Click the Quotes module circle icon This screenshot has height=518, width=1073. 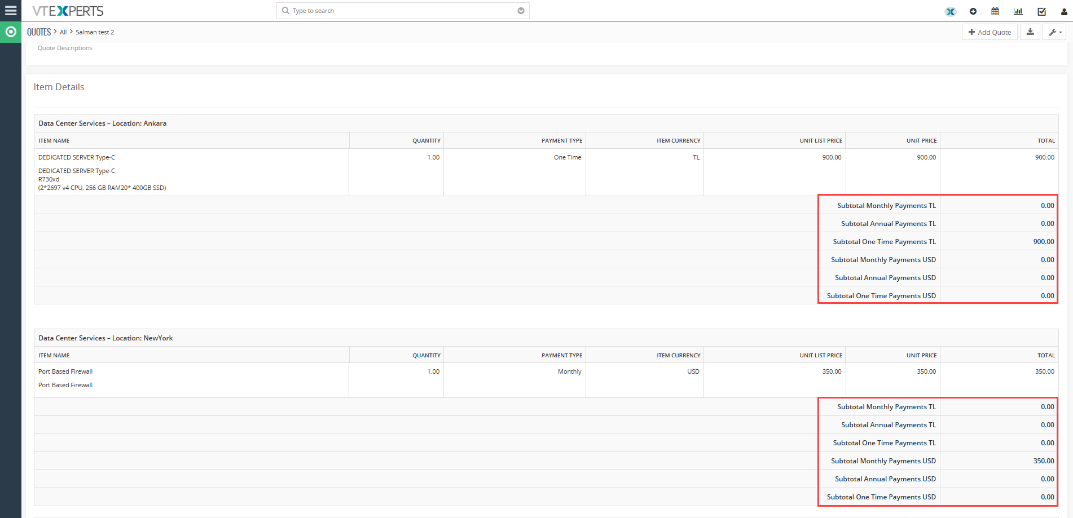(x=11, y=32)
